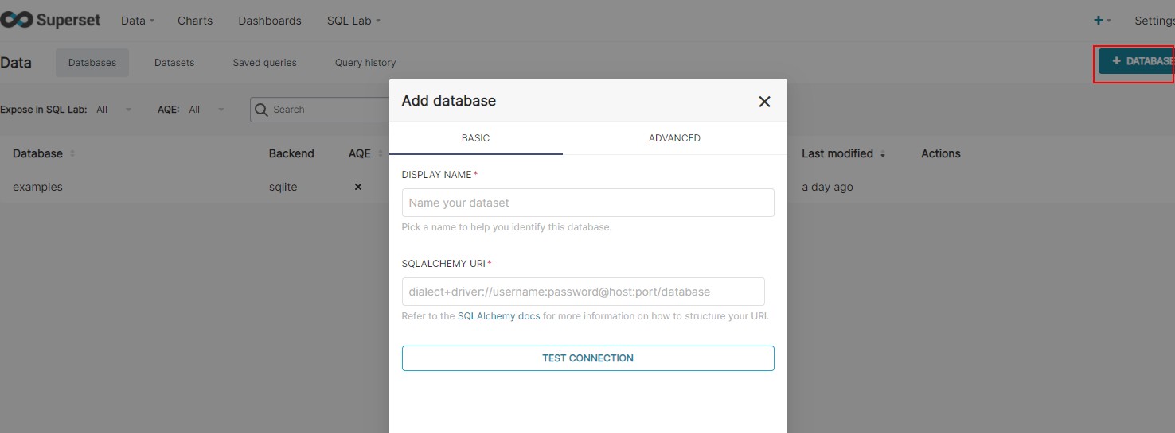The image size is (1175, 433).
Task: Click the + Database button
Action: point(1137,61)
